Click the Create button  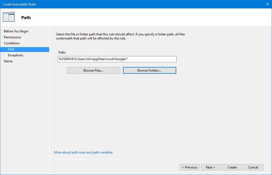point(232,167)
